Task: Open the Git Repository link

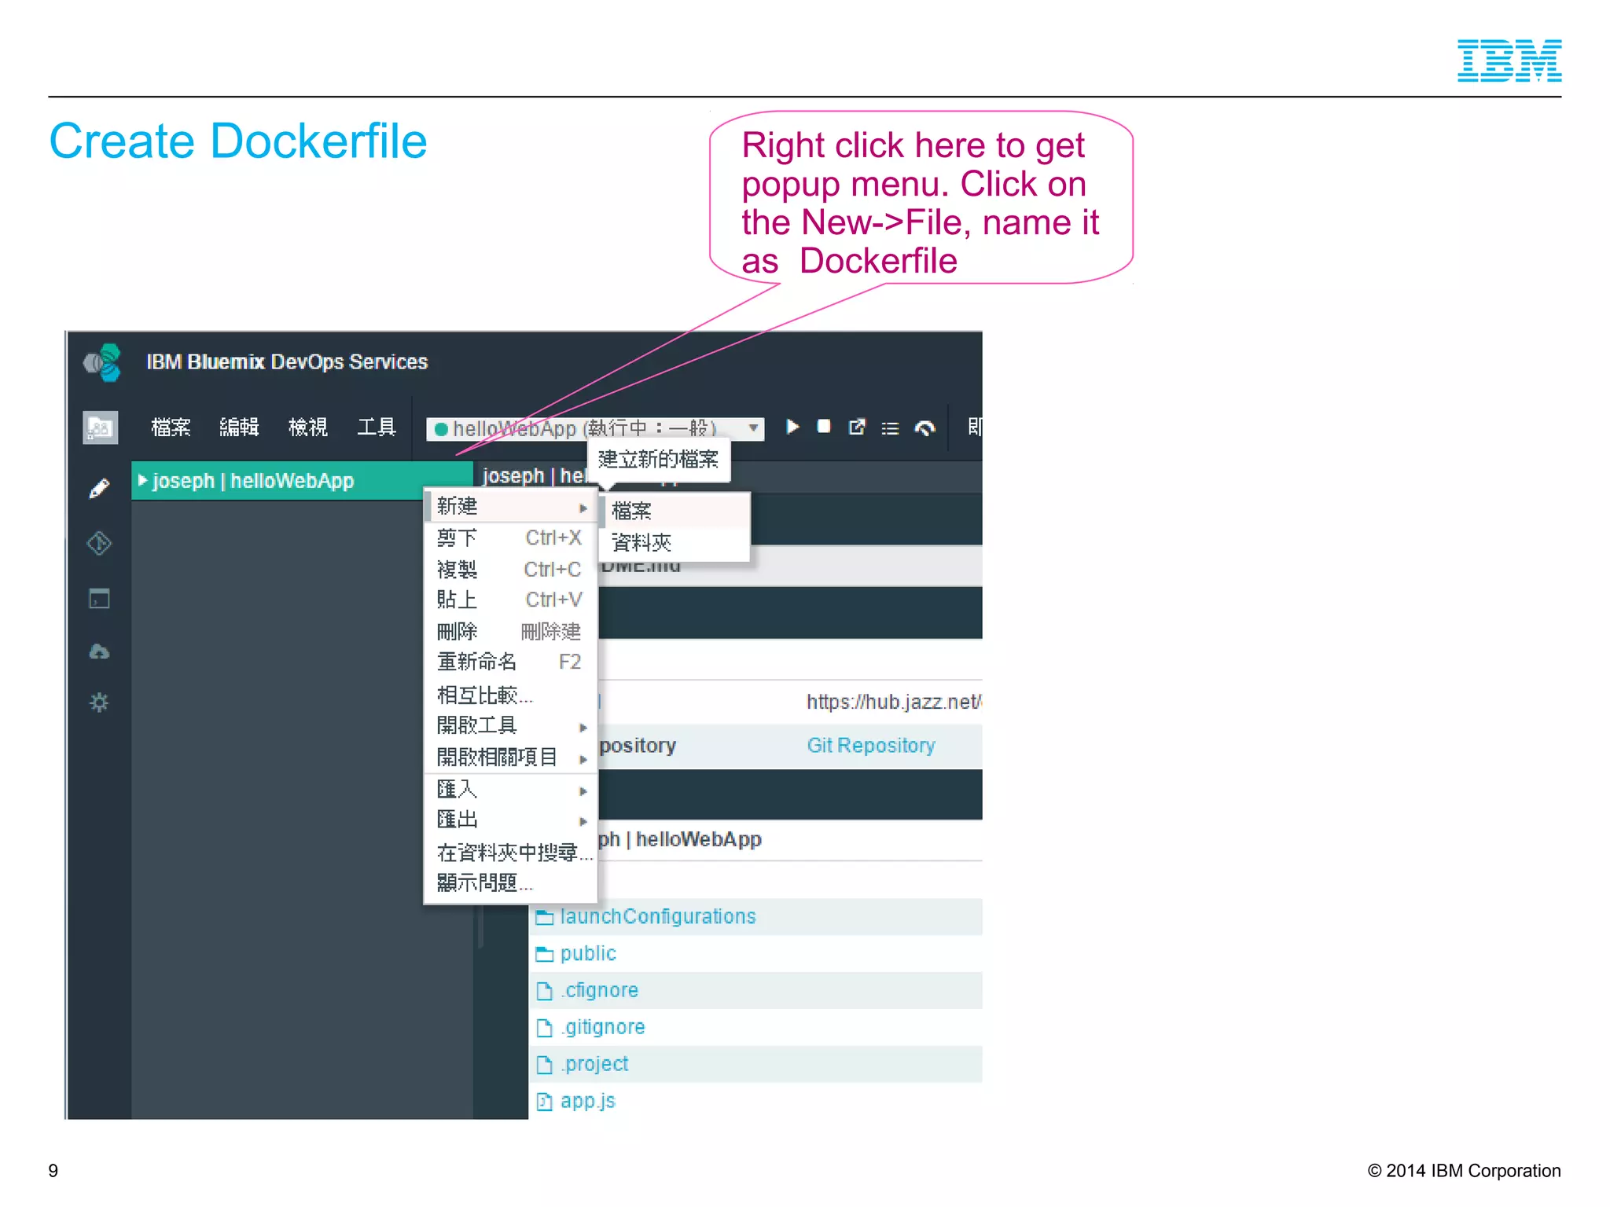Action: 871,746
